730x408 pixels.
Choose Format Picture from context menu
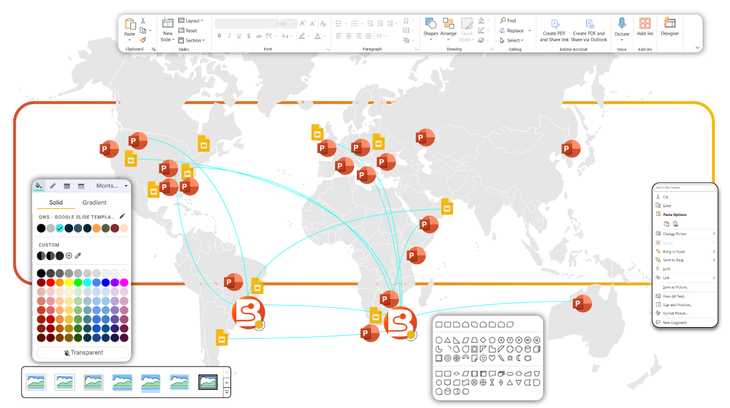674,313
